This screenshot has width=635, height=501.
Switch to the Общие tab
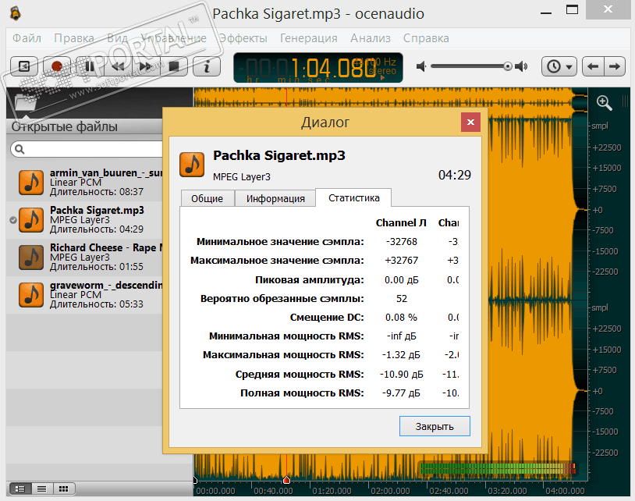coord(207,198)
